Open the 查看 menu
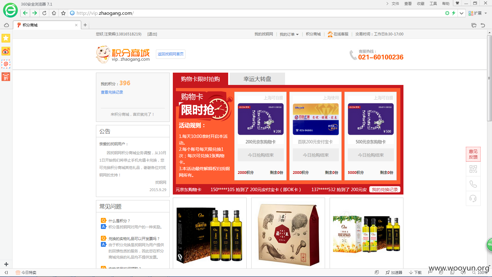The height and width of the screenshot is (277, 492). pyautogui.click(x=408, y=4)
